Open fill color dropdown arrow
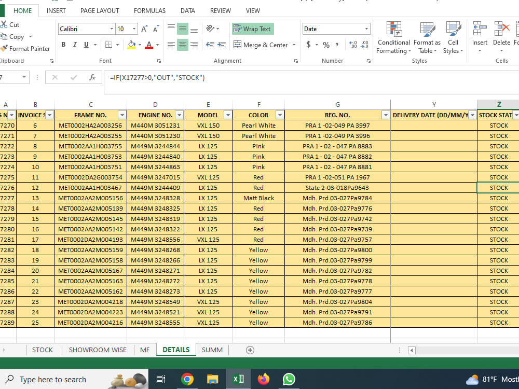The image size is (519, 389). (140, 45)
